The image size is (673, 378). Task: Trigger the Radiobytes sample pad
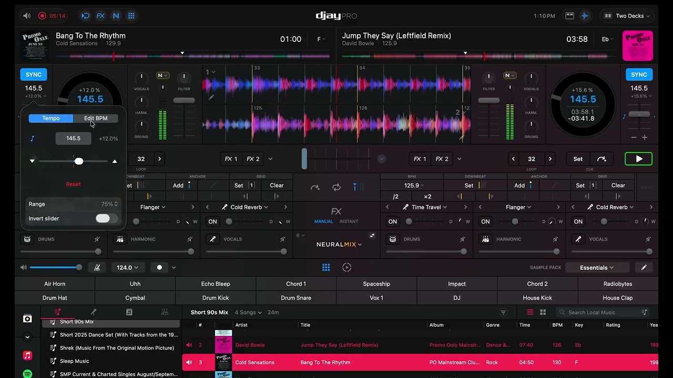click(x=618, y=283)
